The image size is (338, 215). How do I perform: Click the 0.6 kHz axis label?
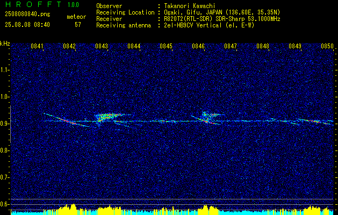(x=4, y=204)
